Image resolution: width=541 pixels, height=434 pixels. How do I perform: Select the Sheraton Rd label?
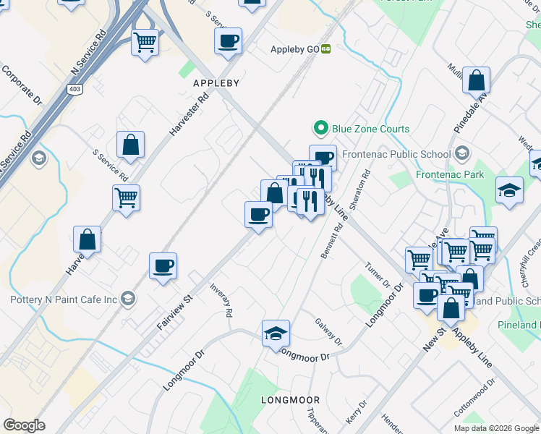tap(360, 190)
